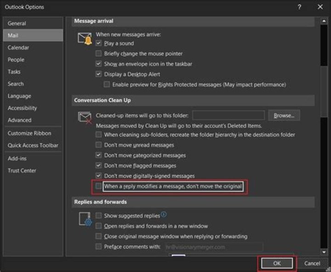Enable Briefly change the mouse pointer
Image resolution: width=331 pixels, height=272 pixels.
98,53
